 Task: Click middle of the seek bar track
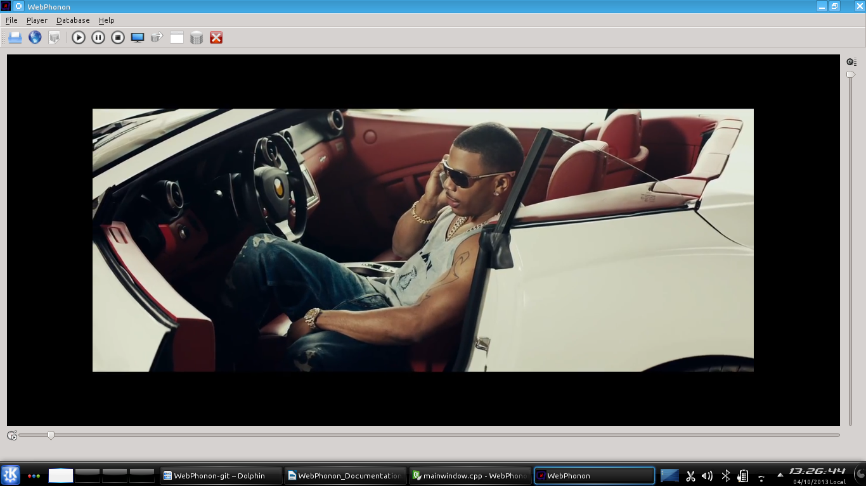pos(429,435)
